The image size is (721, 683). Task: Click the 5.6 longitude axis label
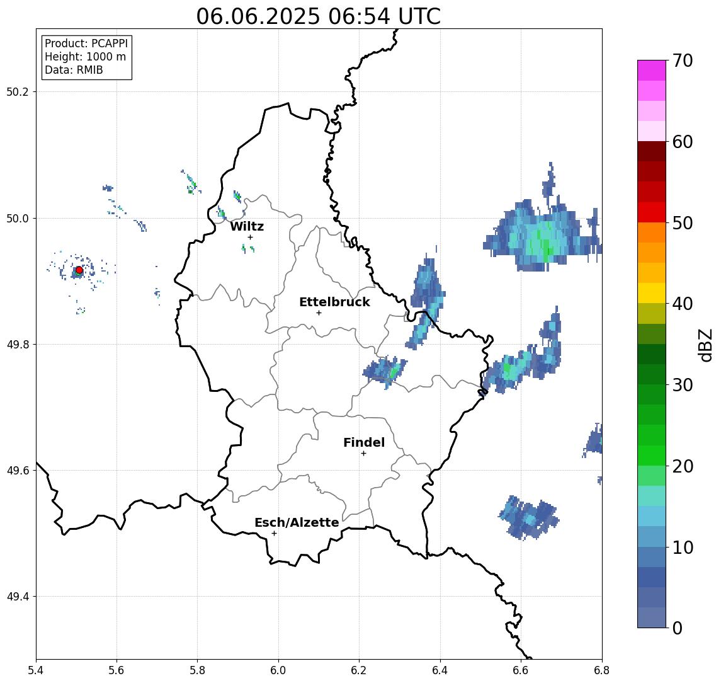[116, 670]
